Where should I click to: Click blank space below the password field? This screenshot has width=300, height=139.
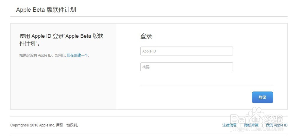[186, 78]
